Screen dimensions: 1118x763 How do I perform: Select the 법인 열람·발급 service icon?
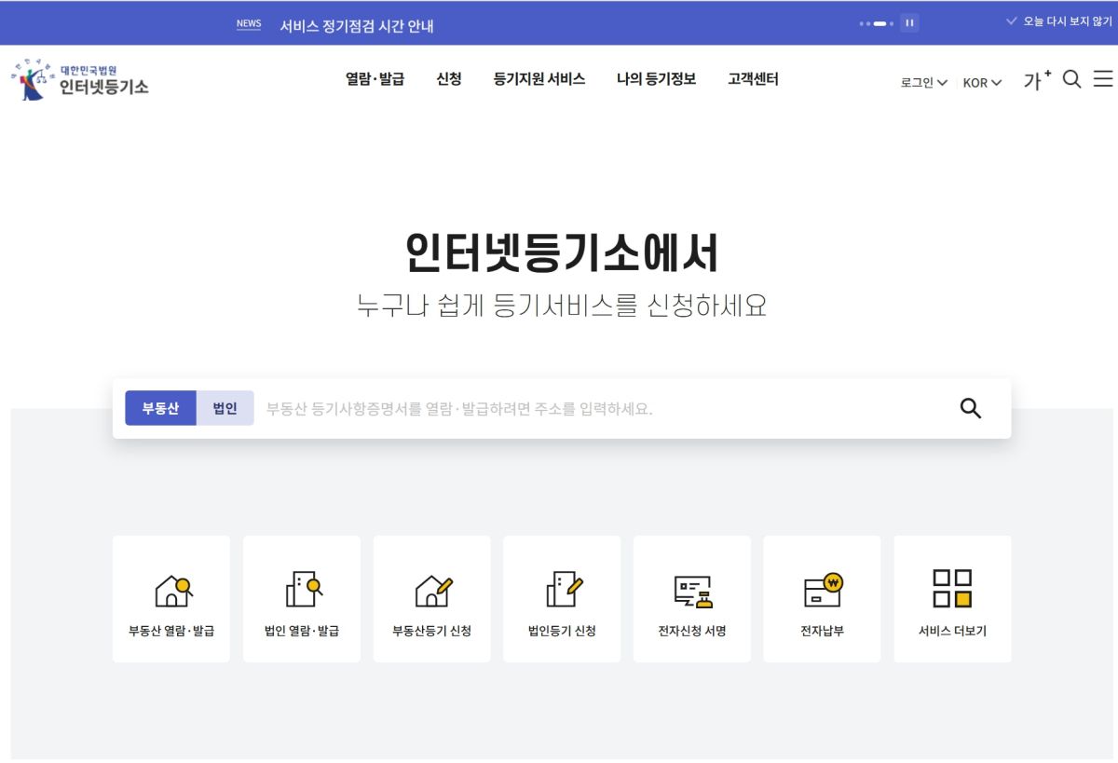(x=302, y=597)
